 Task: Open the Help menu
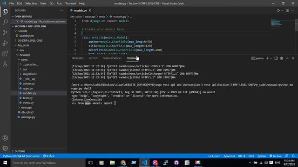pyautogui.click(x=82, y=3)
